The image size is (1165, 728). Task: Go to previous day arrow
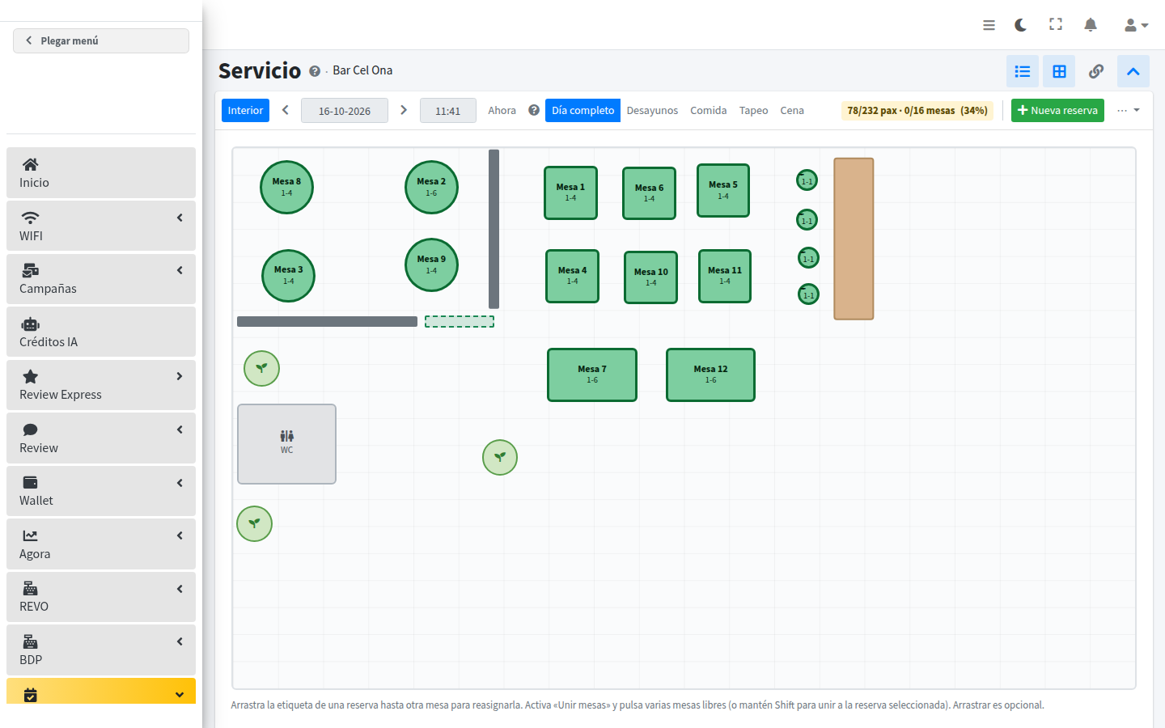[x=286, y=110]
